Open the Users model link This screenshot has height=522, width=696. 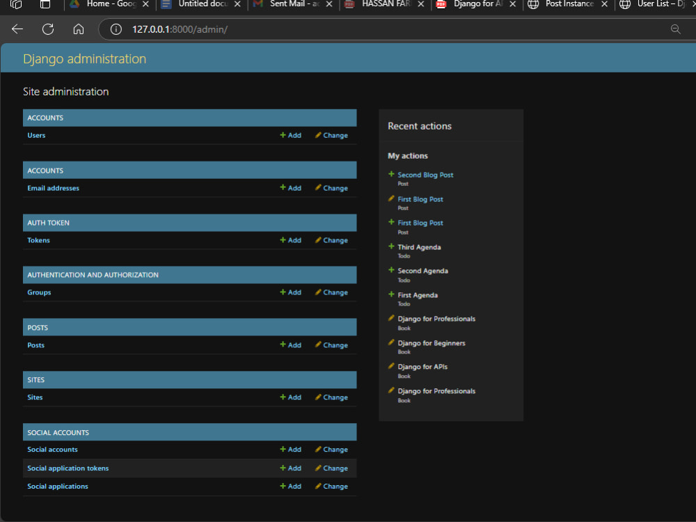point(36,136)
